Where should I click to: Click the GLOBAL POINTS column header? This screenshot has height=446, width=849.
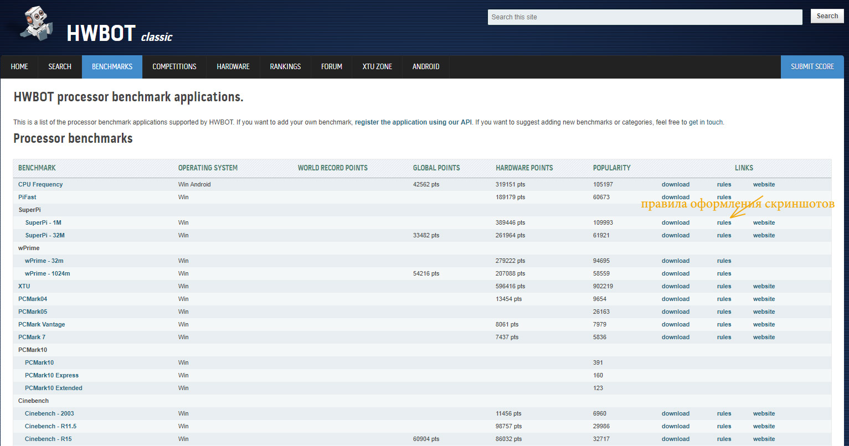point(436,168)
